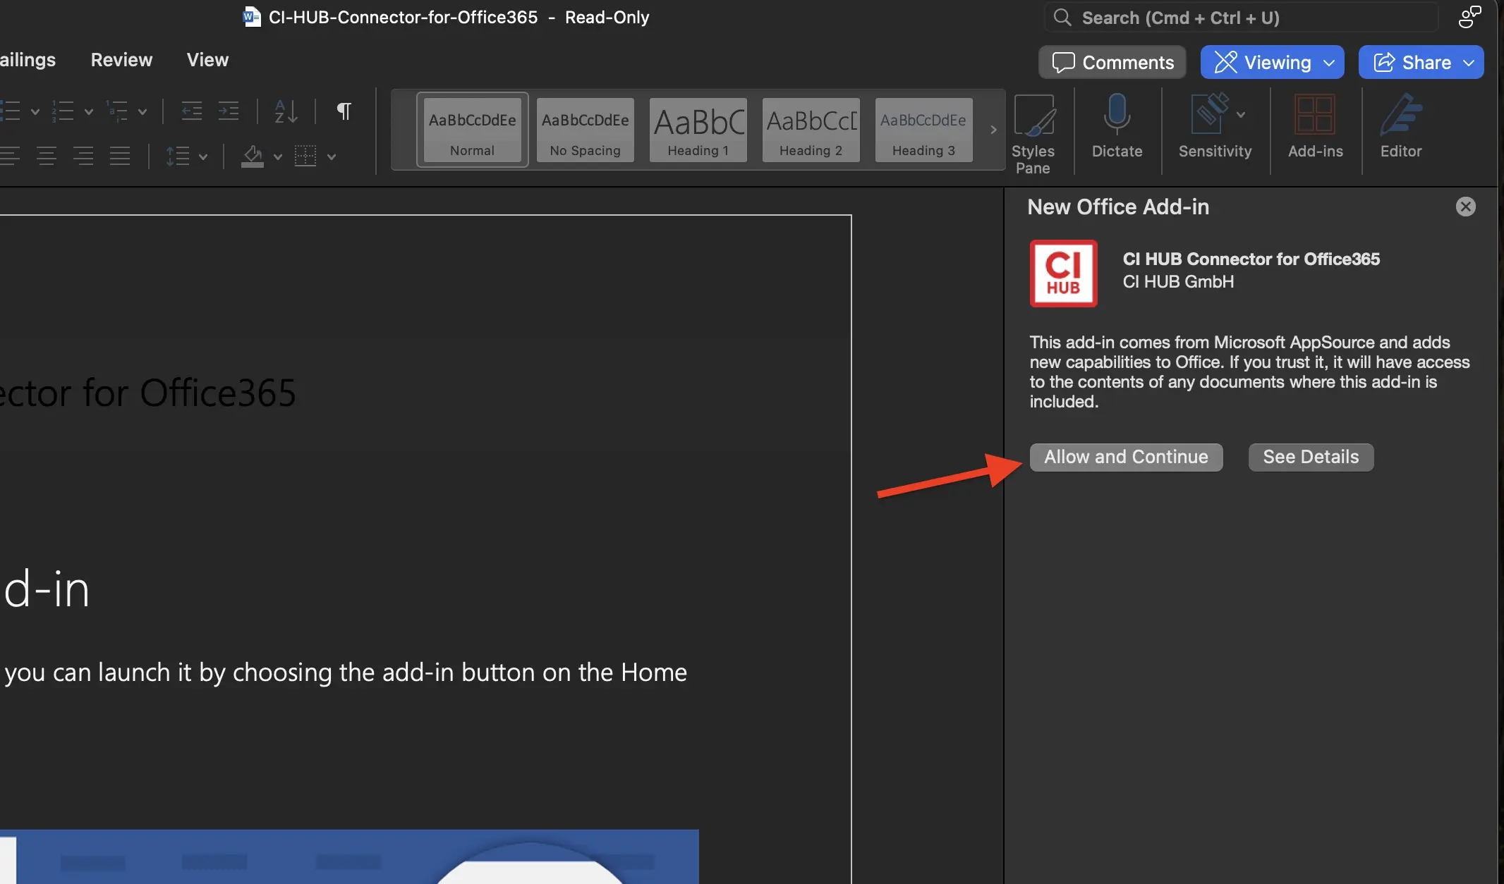This screenshot has height=884, width=1504.
Task: Expand the styles gallery arrow
Action: [x=993, y=130]
